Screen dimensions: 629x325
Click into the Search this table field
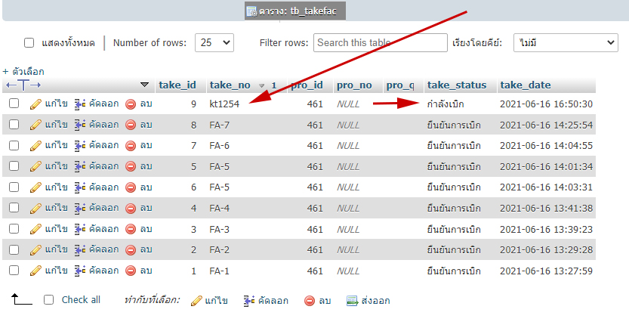pyautogui.click(x=381, y=42)
